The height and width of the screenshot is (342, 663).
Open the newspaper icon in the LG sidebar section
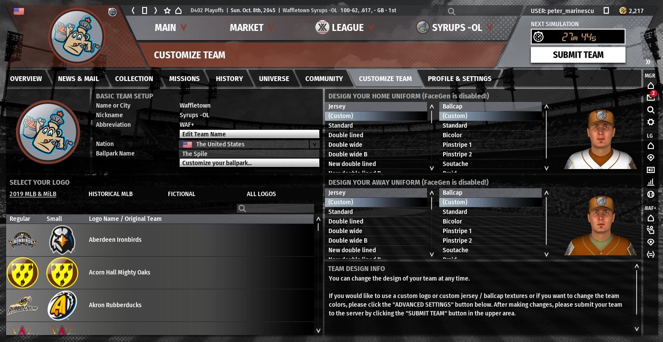[x=650, y=170]
